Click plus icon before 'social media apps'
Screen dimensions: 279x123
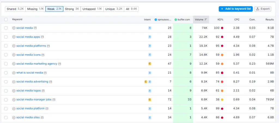pyautogui.click(x=14, y=37)
